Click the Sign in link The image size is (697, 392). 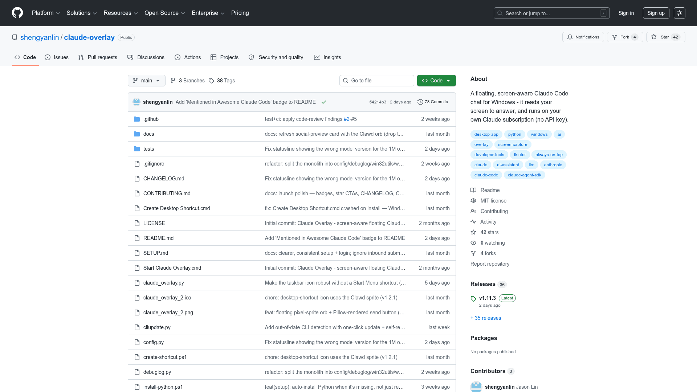[626, 13]
